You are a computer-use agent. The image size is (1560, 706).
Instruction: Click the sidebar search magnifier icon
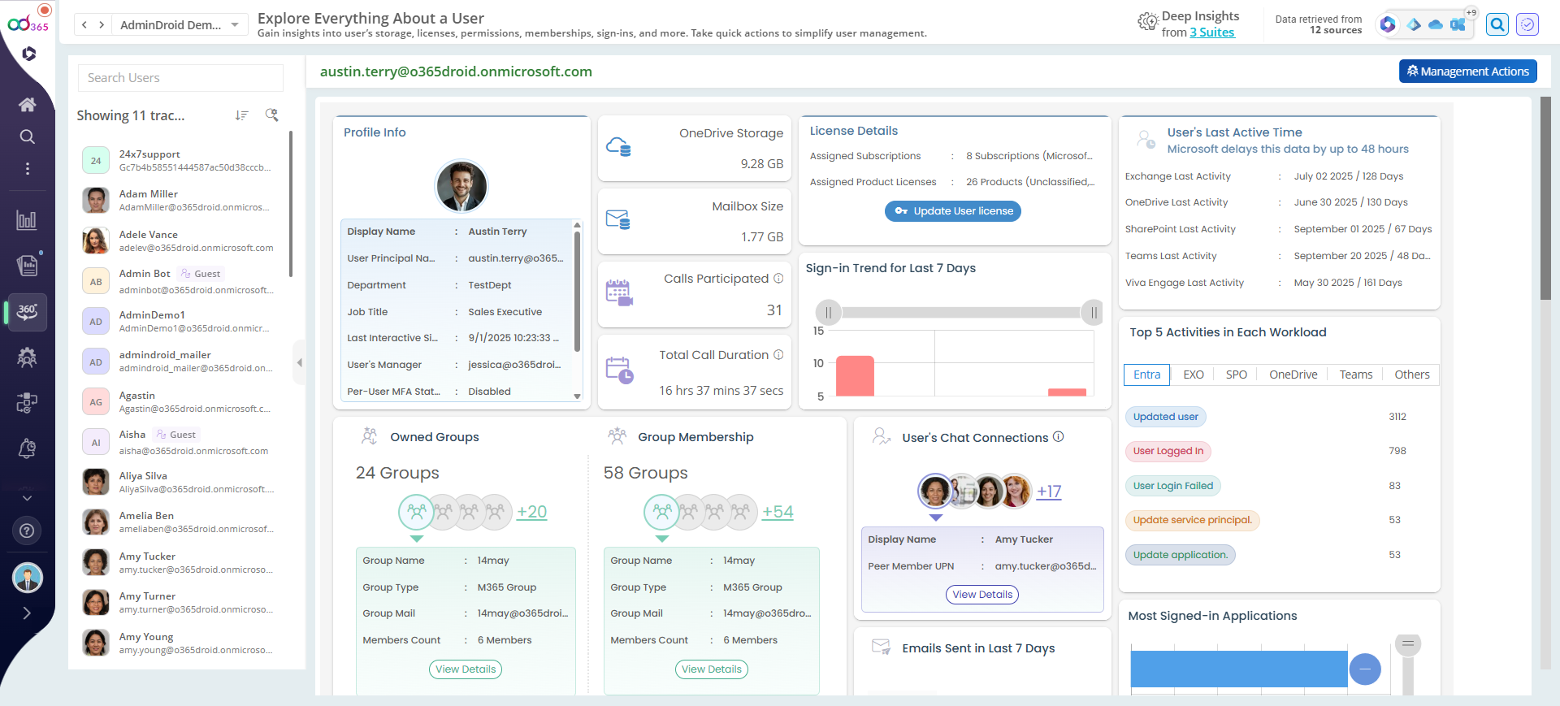(27, 136)
